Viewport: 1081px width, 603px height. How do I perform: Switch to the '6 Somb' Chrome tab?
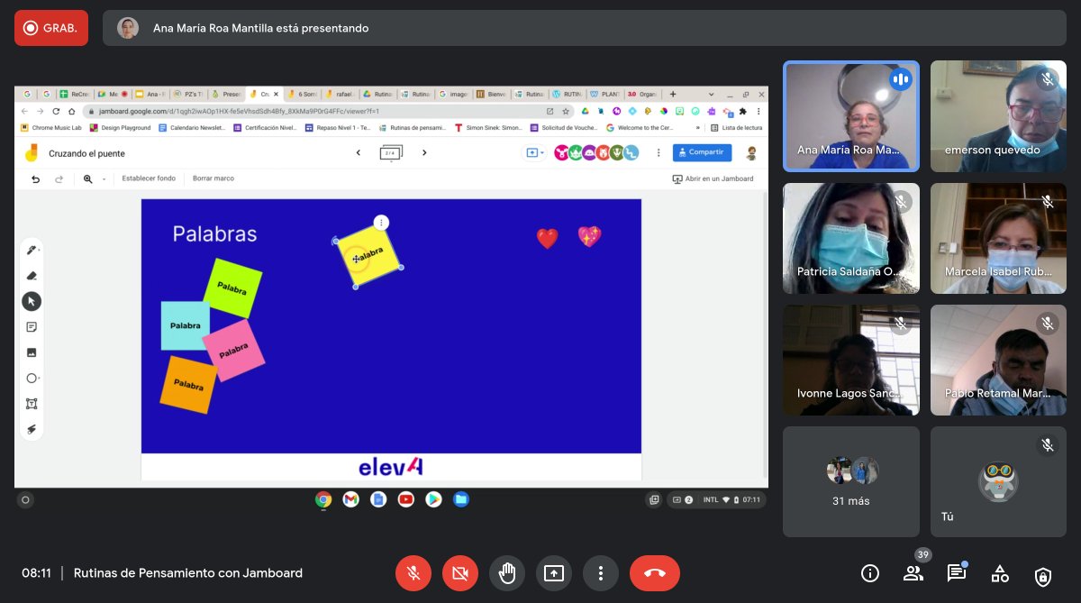pos(302,94)
